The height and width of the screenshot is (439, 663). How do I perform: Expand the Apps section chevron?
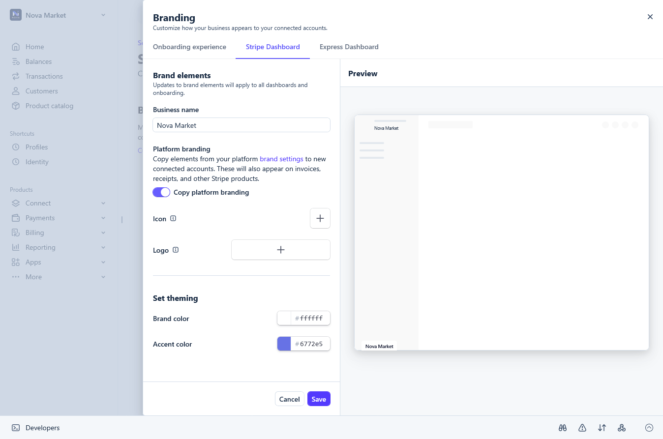pos(103,262)
